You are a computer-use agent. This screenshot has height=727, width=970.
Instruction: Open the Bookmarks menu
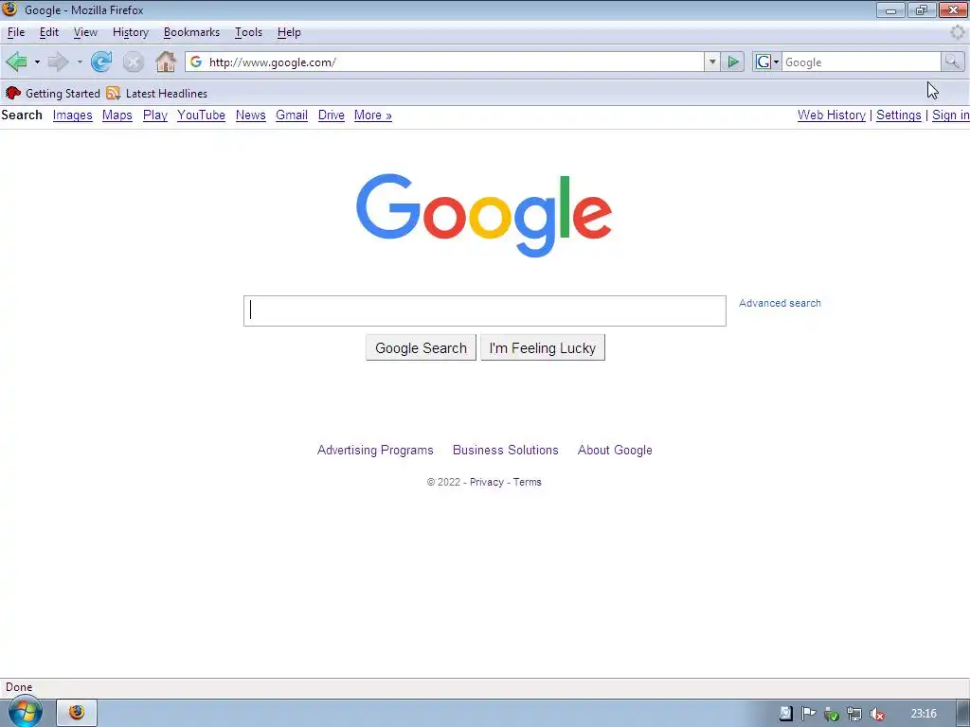(x=191, y=32)
